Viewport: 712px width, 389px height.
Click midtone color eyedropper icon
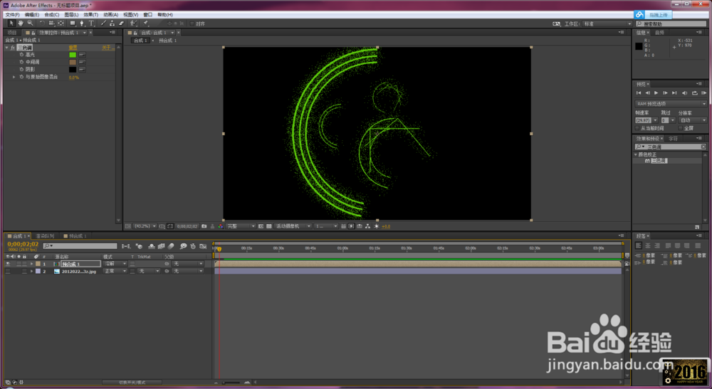[82, 62]
